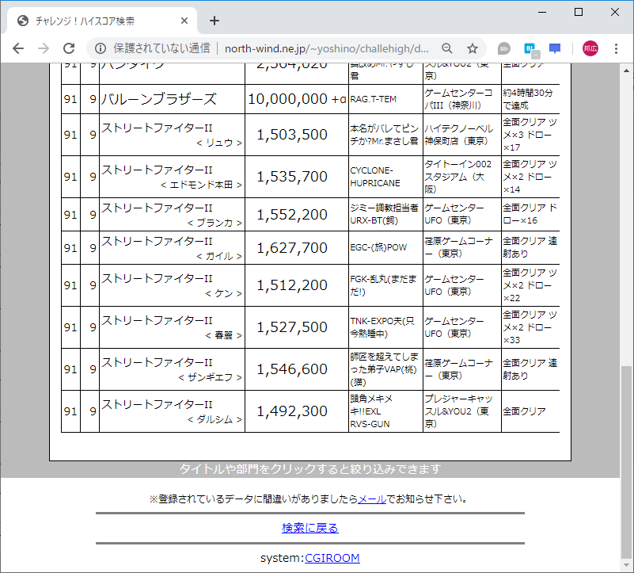Screen dimensions: 634x573
Task: Click player name CYCLONE-HUPRICANE
Action: [375, 177]
